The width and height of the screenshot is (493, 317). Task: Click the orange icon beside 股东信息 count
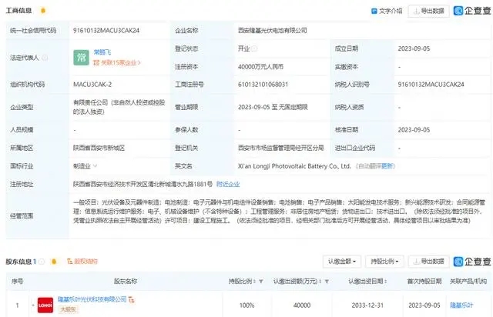tap(55, 261)
